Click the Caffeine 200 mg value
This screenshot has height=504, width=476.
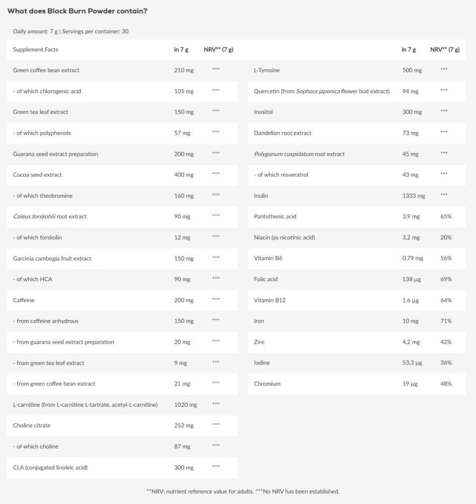coord(184,300)
